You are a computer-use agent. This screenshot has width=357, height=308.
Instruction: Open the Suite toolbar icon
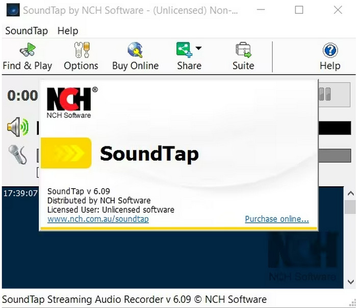243,57
